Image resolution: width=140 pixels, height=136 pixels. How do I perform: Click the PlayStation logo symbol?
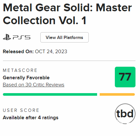click(7, 37)
